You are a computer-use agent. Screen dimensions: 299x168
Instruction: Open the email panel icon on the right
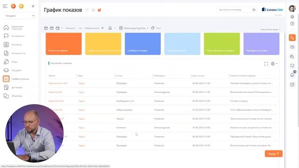click(292, 47)
